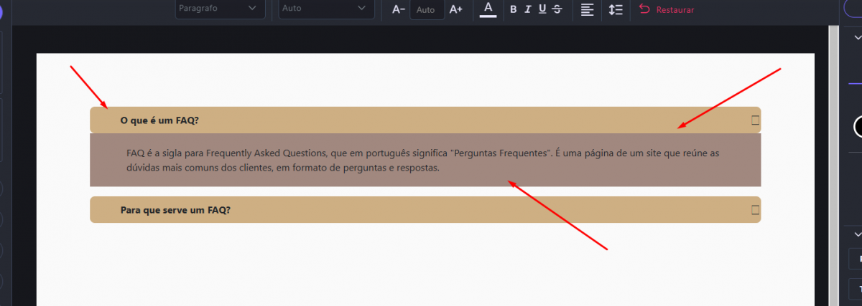Open the Paragrafo style dropdown
The image size is (862, 306).
[220, 9]
